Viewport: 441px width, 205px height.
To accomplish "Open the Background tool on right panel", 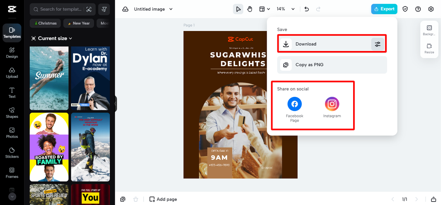I will click(429, 30).
